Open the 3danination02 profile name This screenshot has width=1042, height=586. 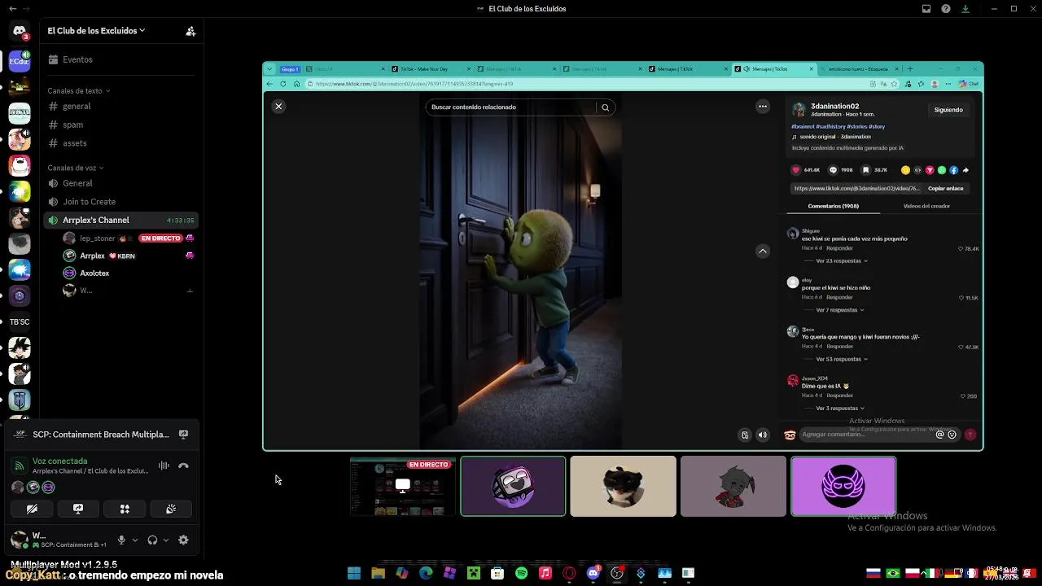click(x=834, y=106)
